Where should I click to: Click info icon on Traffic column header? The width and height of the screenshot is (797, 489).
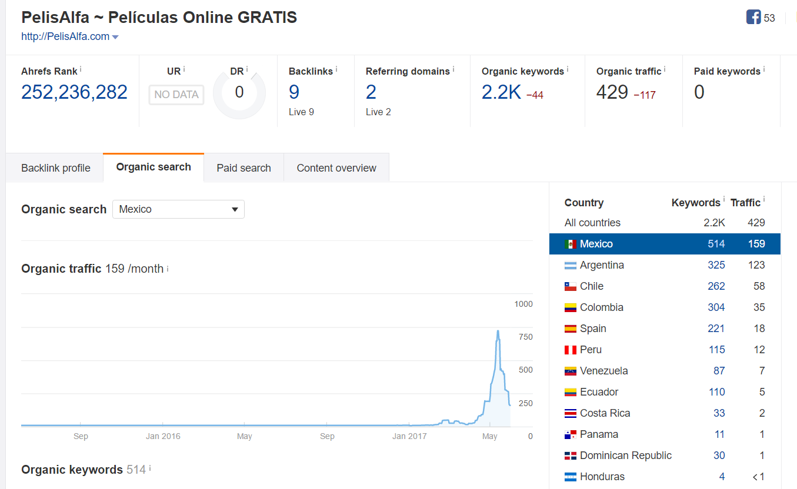(764, 200)
